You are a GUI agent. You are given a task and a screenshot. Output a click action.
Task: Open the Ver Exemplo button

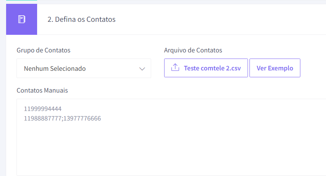click(275, 68)
